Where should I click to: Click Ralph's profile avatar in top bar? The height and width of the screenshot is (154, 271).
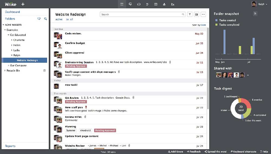pos(254,4)
